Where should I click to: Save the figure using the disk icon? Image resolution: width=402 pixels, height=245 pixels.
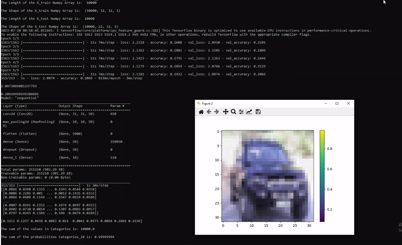tap(258, 112)
